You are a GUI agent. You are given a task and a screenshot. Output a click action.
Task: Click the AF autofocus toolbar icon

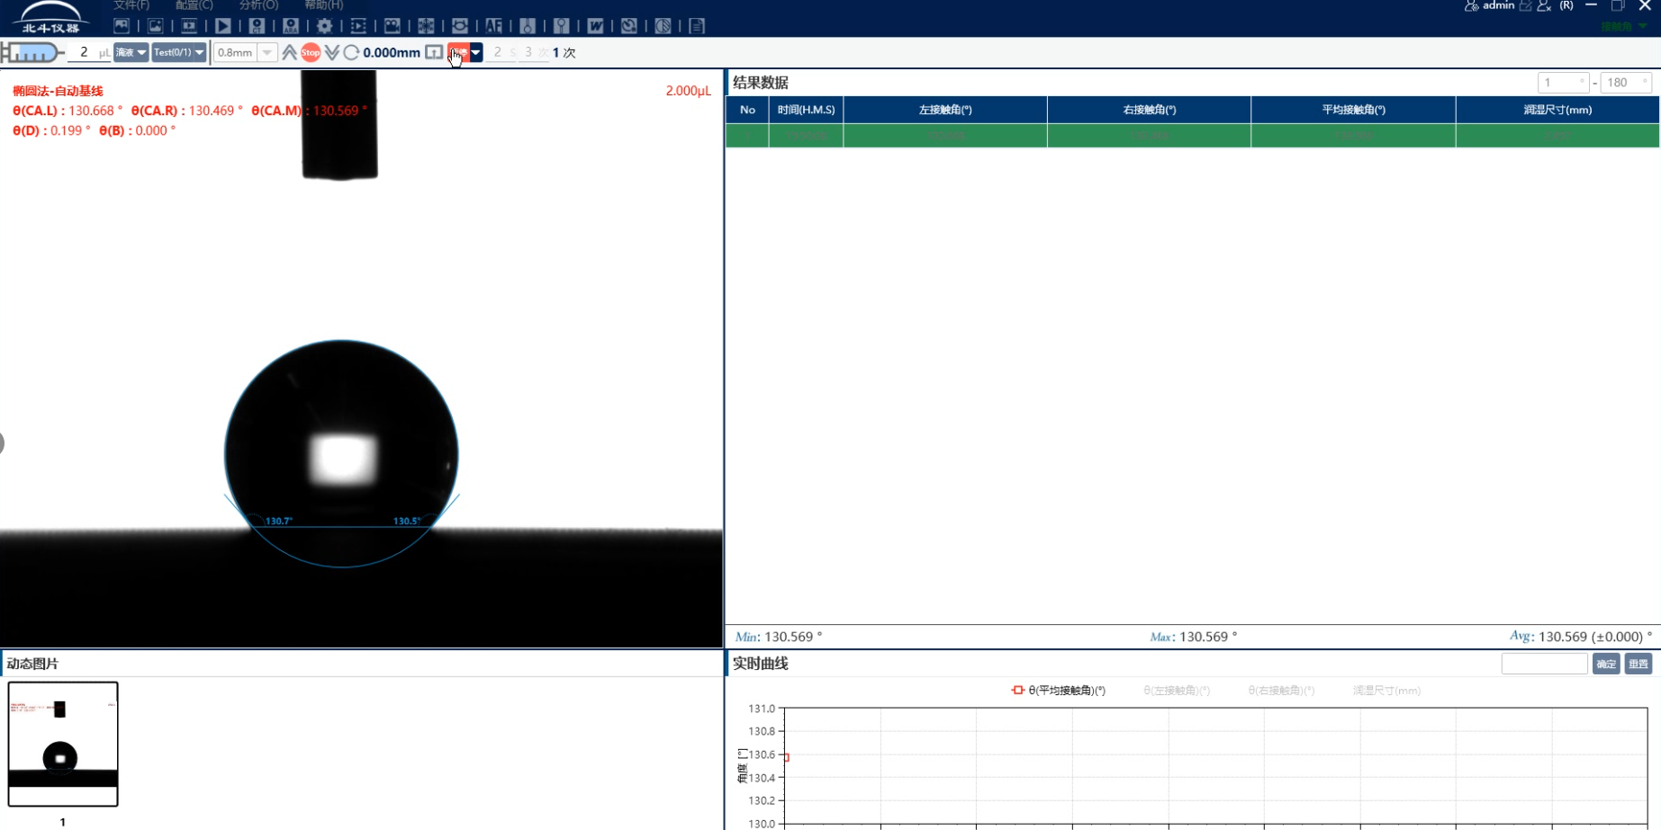click(494, 26)
